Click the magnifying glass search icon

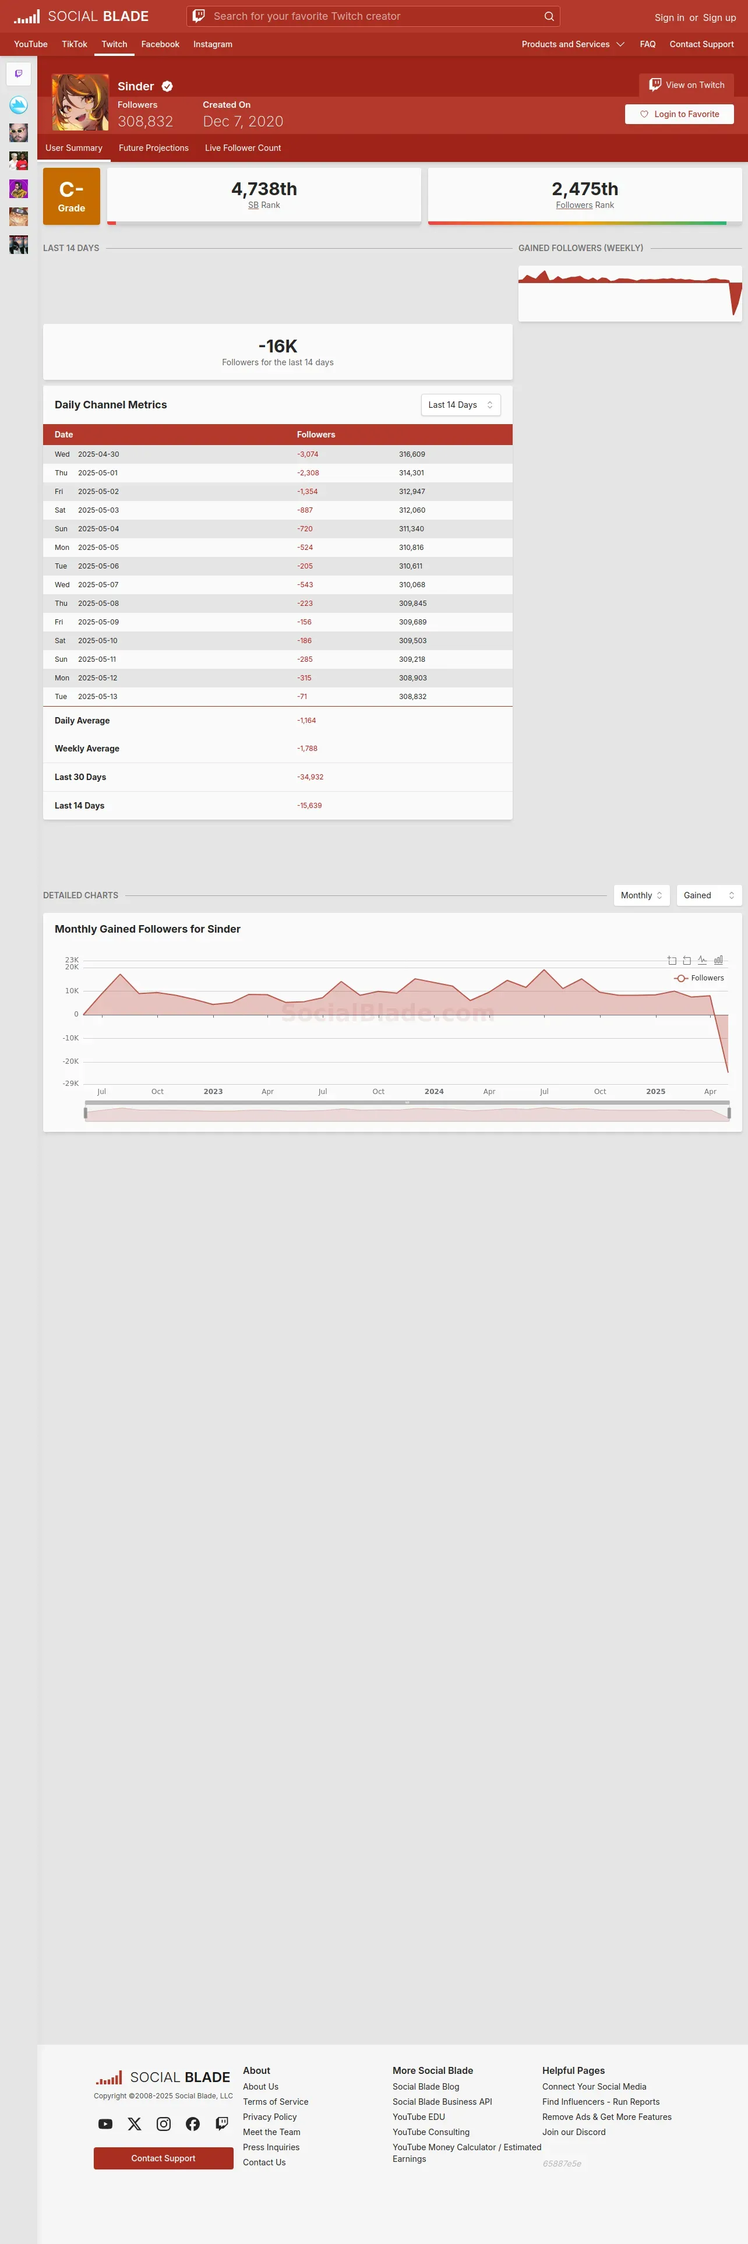(x=549, y=16)
